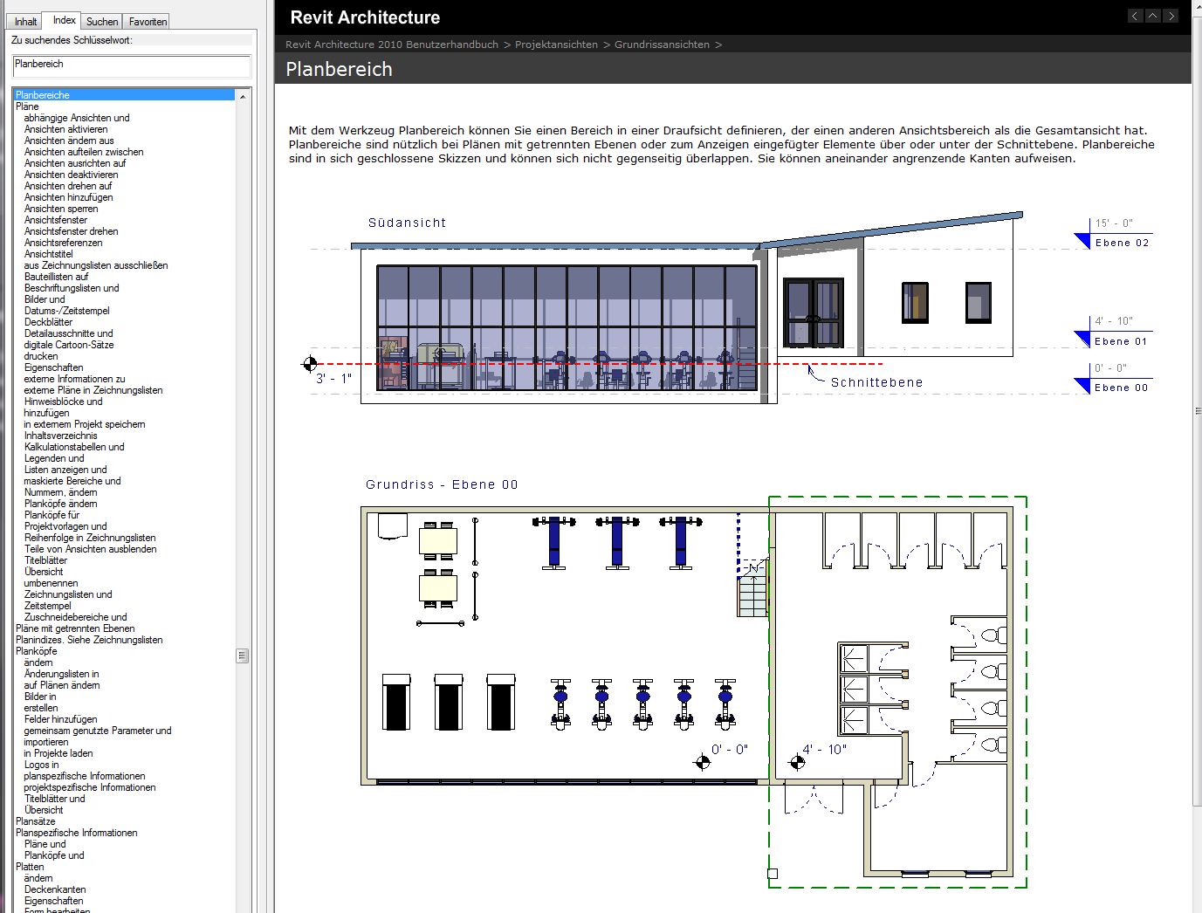Select index entry Planköpfe

[x=36, y=651]
